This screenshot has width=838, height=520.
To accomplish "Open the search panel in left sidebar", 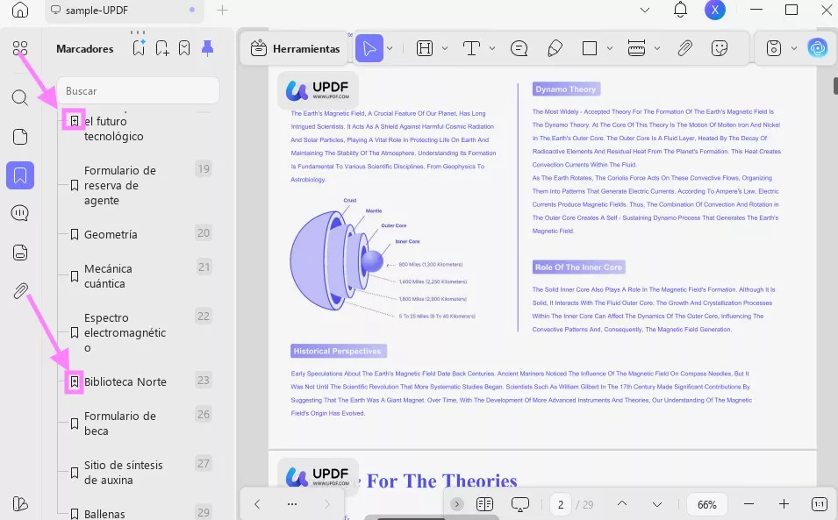I will 19,97.
